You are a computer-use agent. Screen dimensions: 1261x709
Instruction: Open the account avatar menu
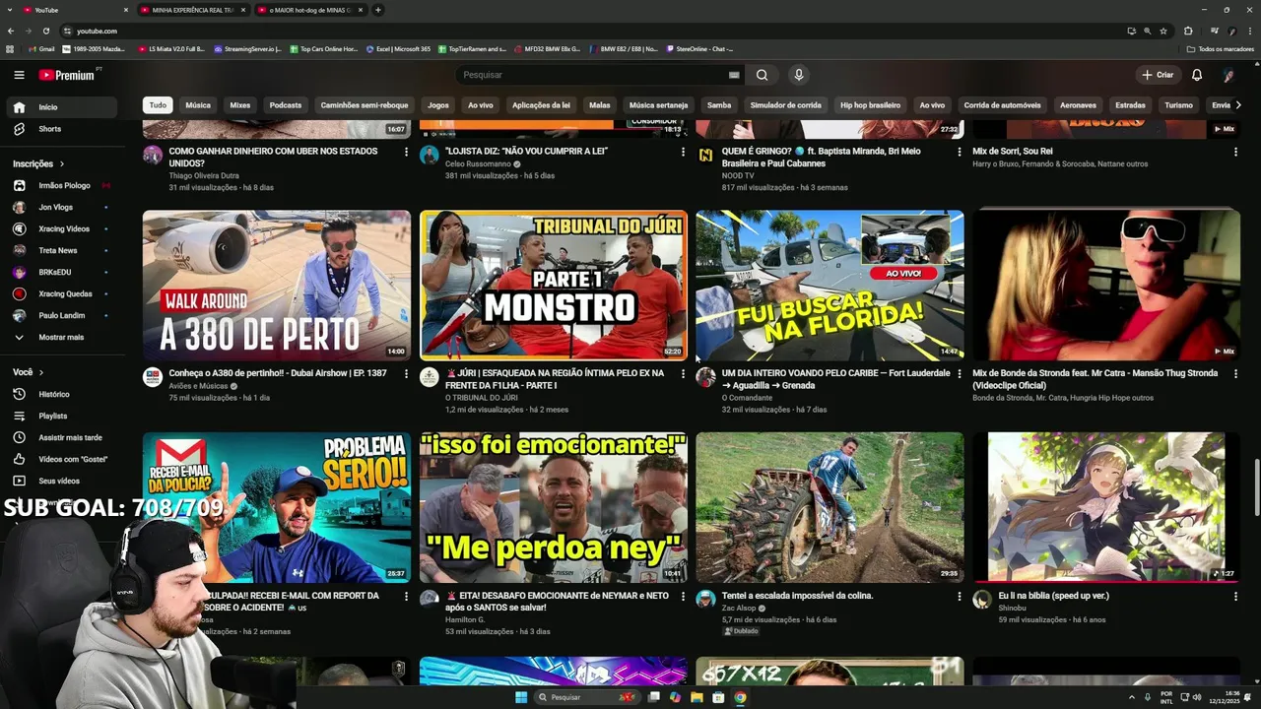click(x=1228, y=75)
